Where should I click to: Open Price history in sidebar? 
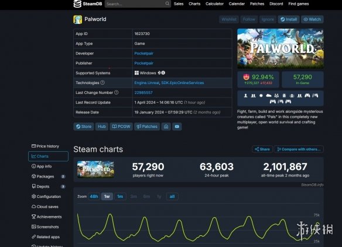point(45,146)
